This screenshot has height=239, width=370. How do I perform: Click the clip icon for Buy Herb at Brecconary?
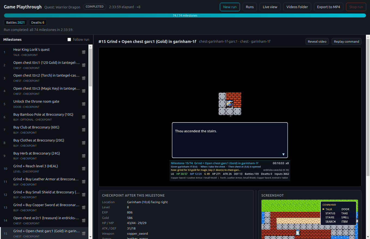pos(84,156)
